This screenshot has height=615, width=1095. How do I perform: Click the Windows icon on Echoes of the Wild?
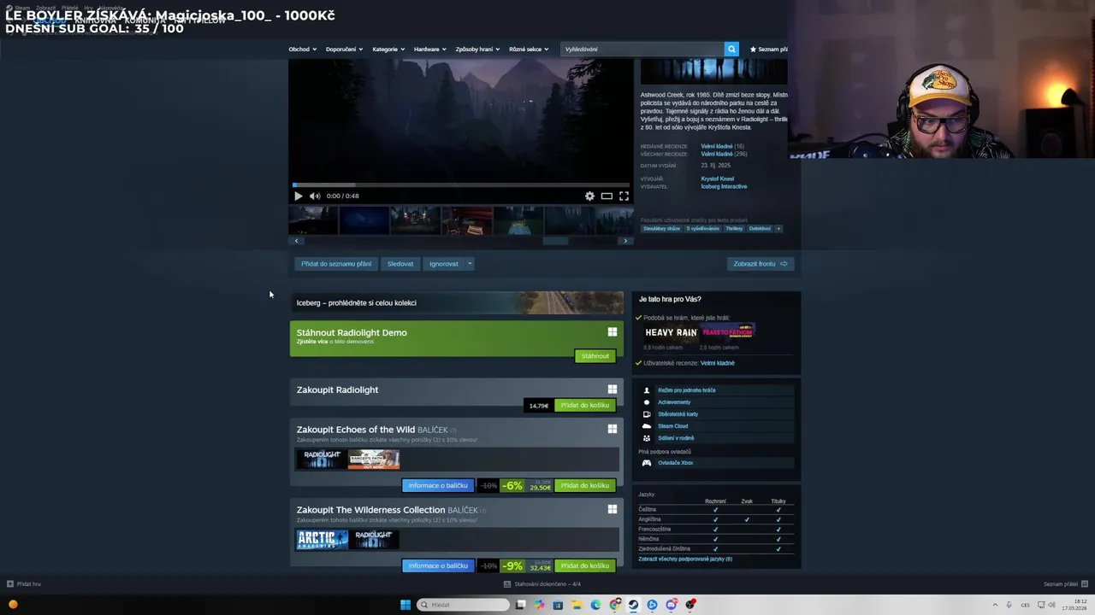point(613,429)
